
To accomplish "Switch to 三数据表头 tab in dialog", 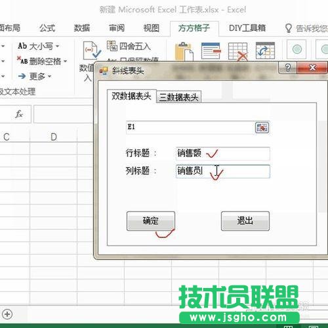I will click(x=178, y=97).
